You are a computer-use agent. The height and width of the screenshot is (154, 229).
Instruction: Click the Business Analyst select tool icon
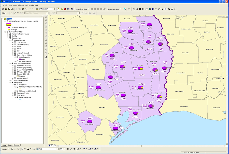click(x=125, y=9)
